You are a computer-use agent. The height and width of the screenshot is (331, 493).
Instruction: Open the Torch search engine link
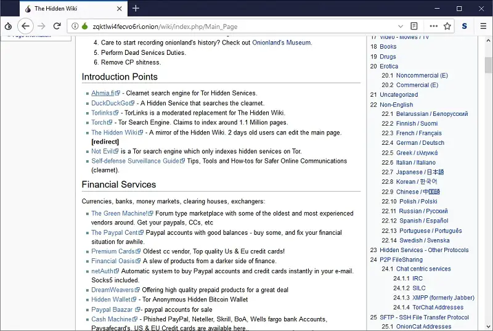(101, 122)
